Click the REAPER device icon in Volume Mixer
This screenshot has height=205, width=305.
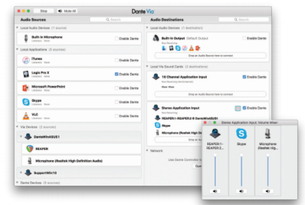[x=215, y=134]
